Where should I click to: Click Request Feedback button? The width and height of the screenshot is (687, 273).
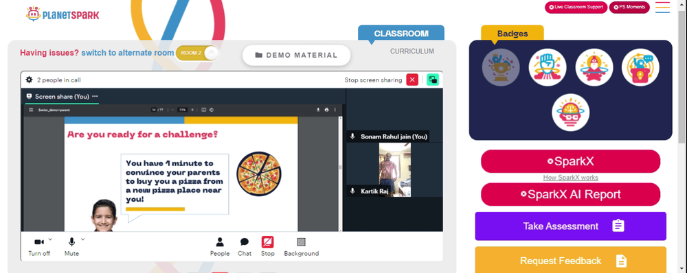pyautogui.click(x=570, y=261)
